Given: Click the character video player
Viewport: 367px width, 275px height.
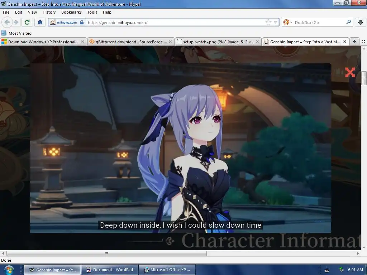Looking at the screenshot, I should tap(181, 148).
